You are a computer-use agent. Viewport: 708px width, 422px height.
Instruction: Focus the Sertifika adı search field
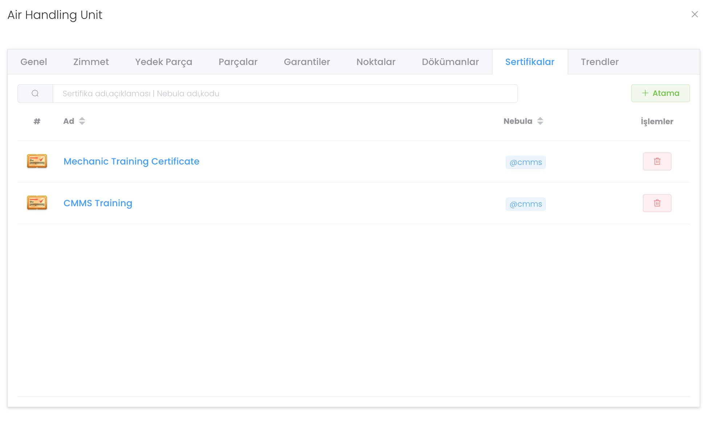(285, 93)
